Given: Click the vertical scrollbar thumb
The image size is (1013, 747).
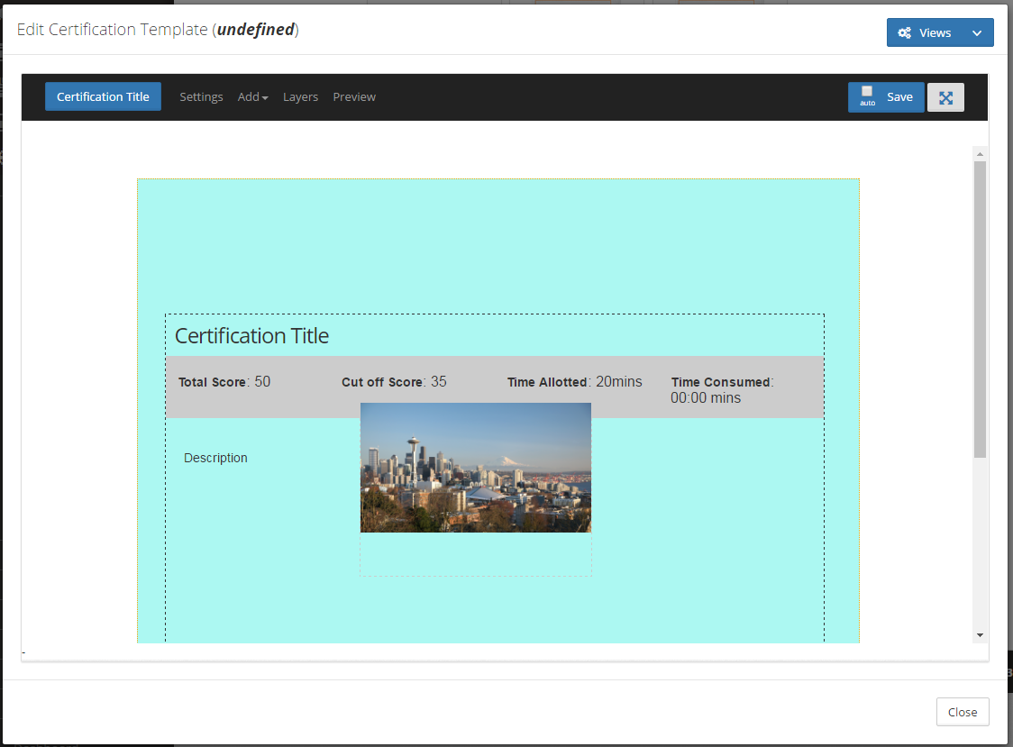Looking at the screenshot, I should click(x=980, y=306).
